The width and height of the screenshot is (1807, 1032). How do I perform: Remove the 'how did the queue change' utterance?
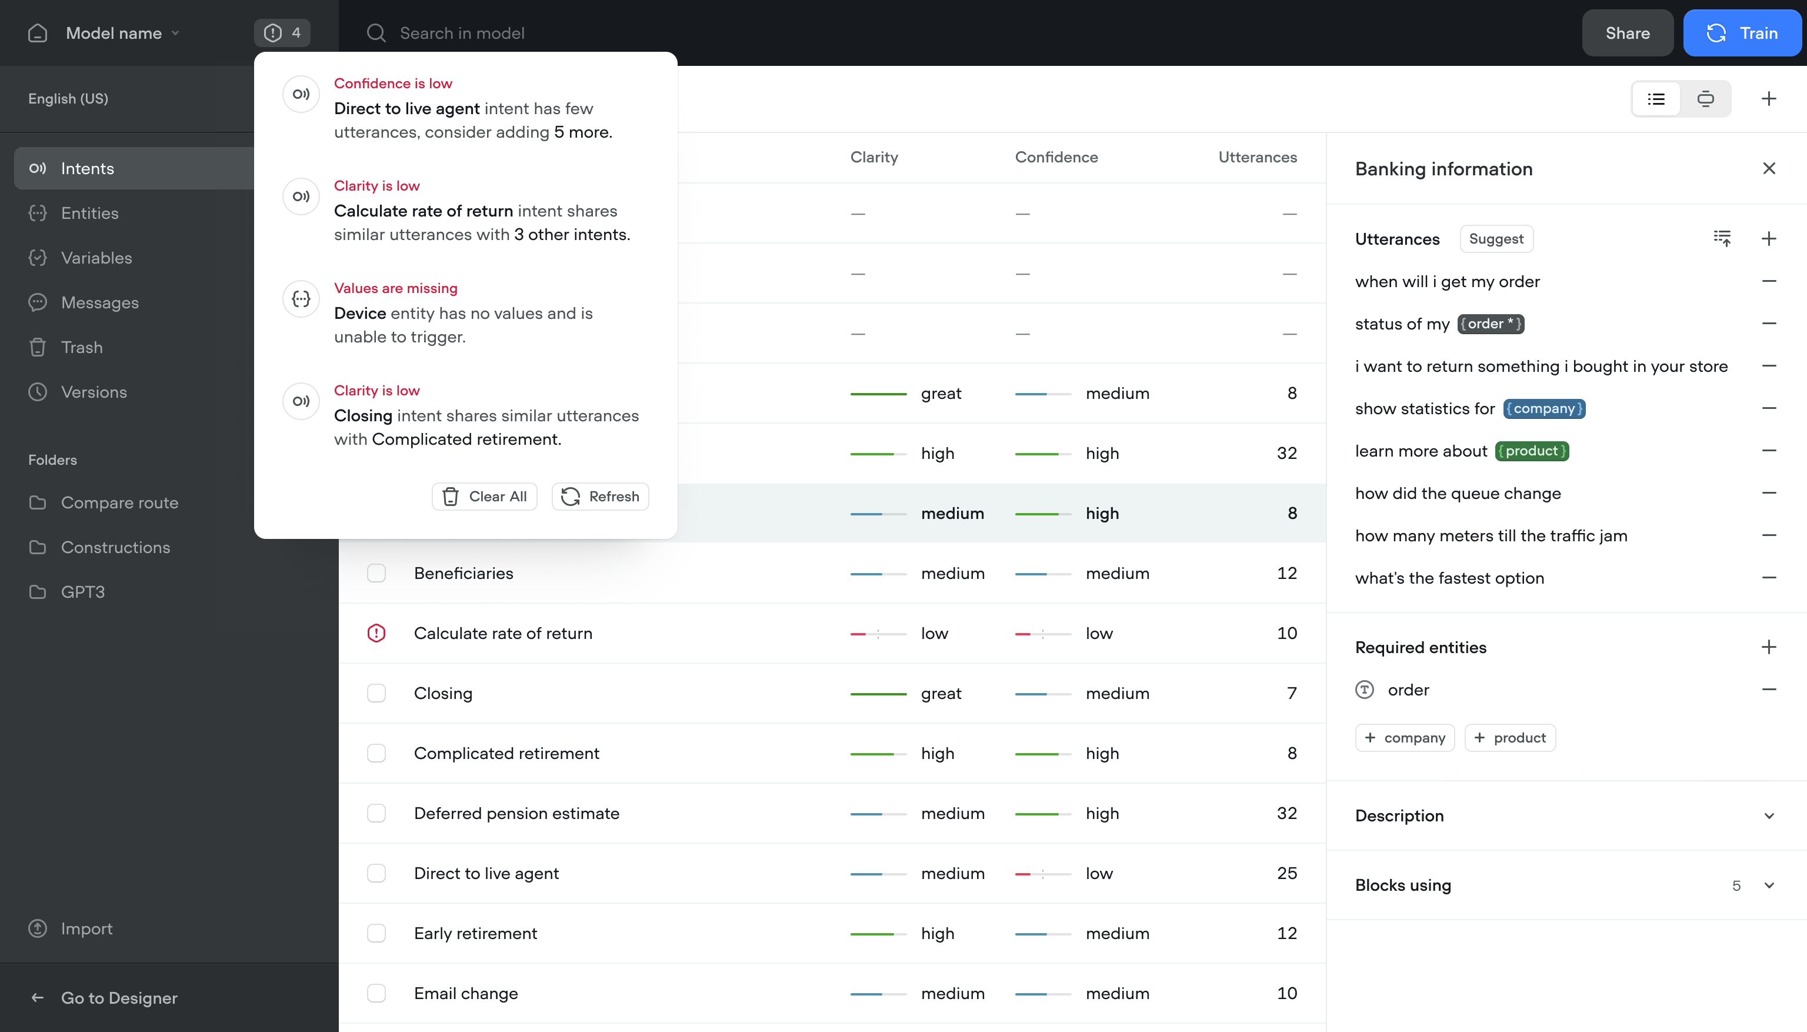pos(1769,492)
